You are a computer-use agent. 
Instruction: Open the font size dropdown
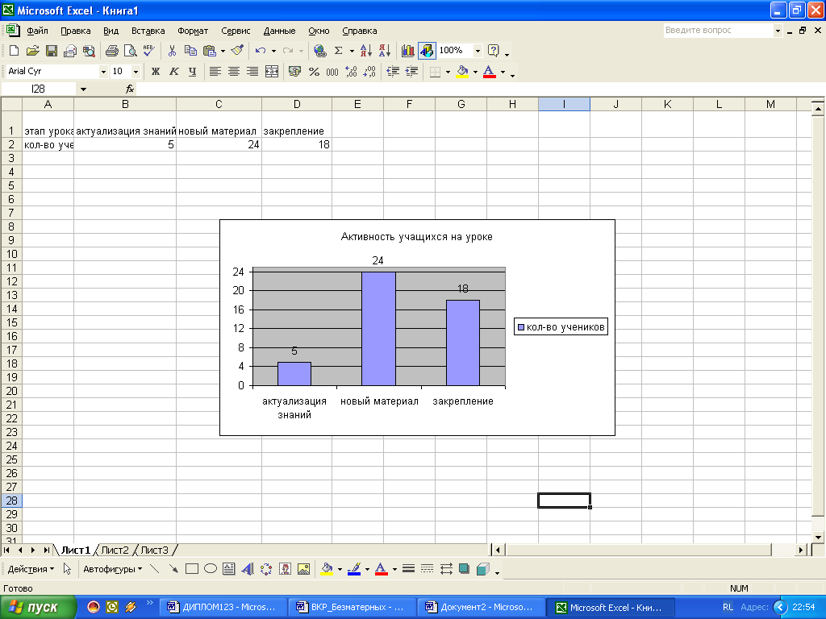pos(136,72)
